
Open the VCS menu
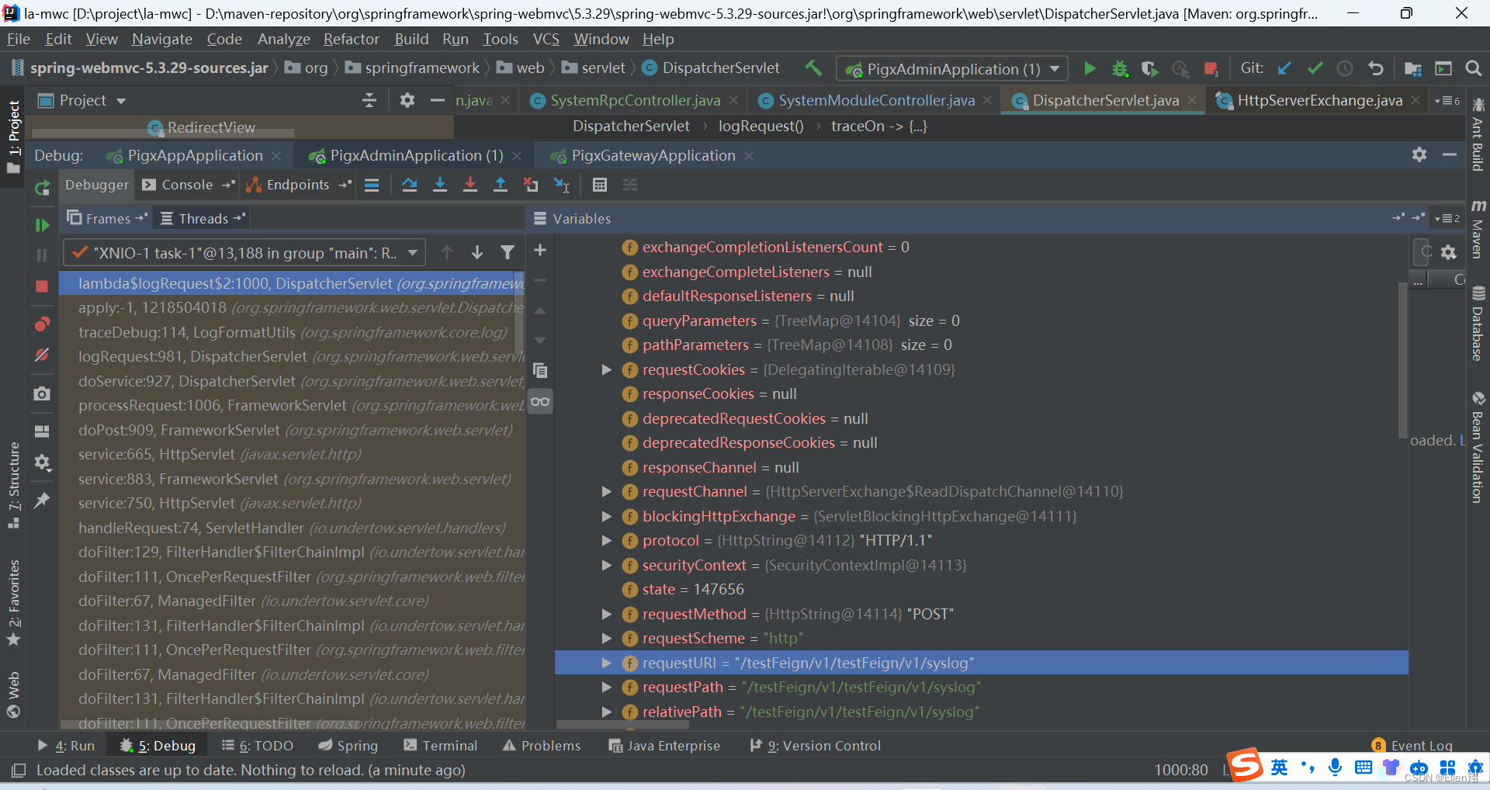[x=546, y=39]
